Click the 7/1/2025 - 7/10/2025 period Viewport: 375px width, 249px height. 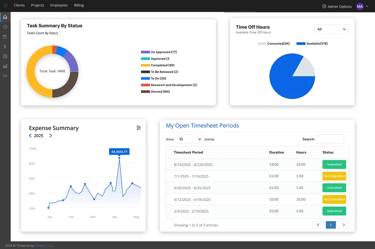pos(191,176)
